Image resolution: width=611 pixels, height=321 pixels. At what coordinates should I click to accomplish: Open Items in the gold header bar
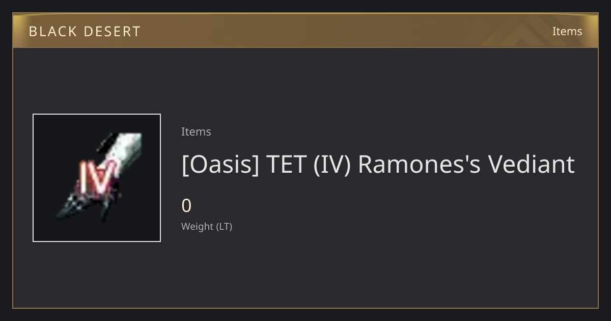(567, 31)
